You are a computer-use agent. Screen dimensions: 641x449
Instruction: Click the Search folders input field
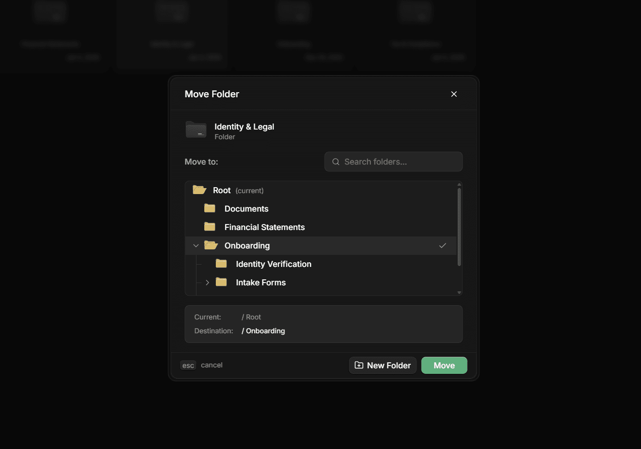(393, 161)
